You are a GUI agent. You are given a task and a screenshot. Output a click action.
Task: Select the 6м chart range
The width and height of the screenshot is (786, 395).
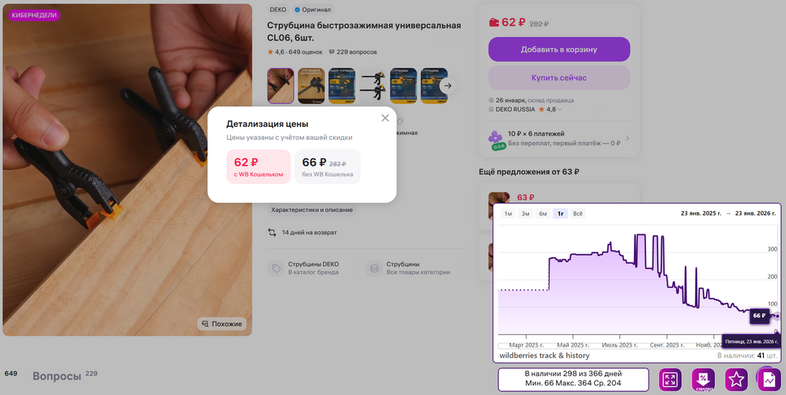543,213
